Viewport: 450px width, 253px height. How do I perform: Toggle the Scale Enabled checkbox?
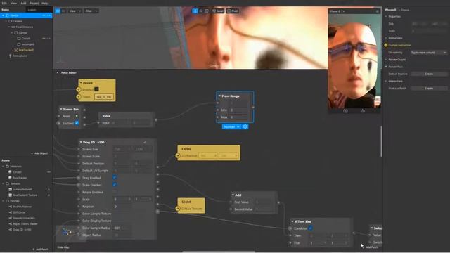[115, 185]
